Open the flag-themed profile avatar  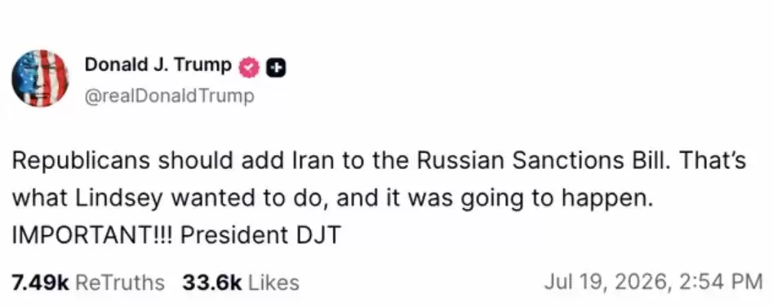(x=40, y=78)
